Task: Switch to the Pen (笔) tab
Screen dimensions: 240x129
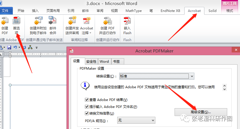Action: tap(151, 11)
